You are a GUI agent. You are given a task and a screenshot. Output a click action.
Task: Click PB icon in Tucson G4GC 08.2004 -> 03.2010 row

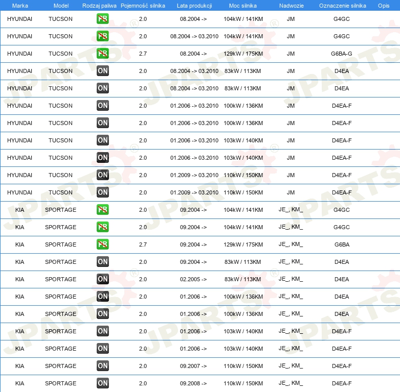coord(102,36)
